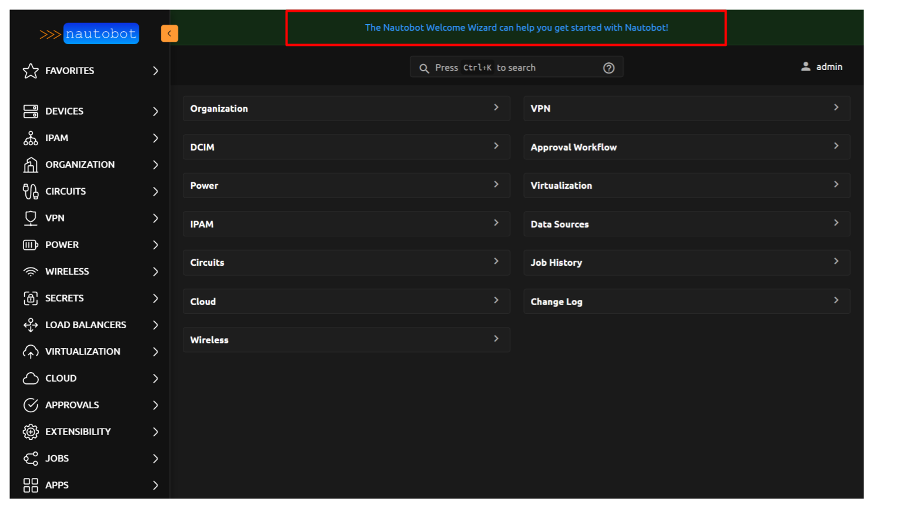Expand the Data Sources panel
The height and width of the screenshot is (508, 903).
(x=836, y=223)
